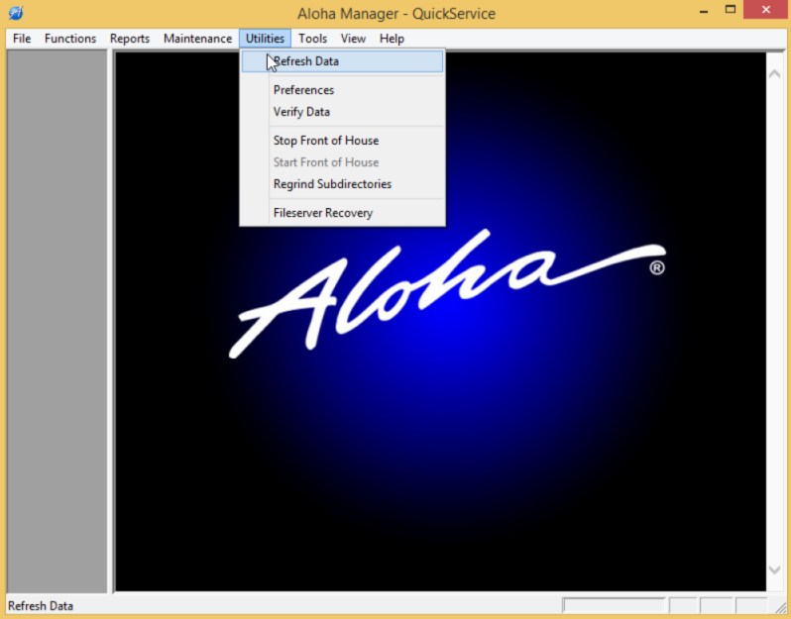Choose Fileserver Recovery option
Screen dimensions: 791x619
tap(343, 213)
